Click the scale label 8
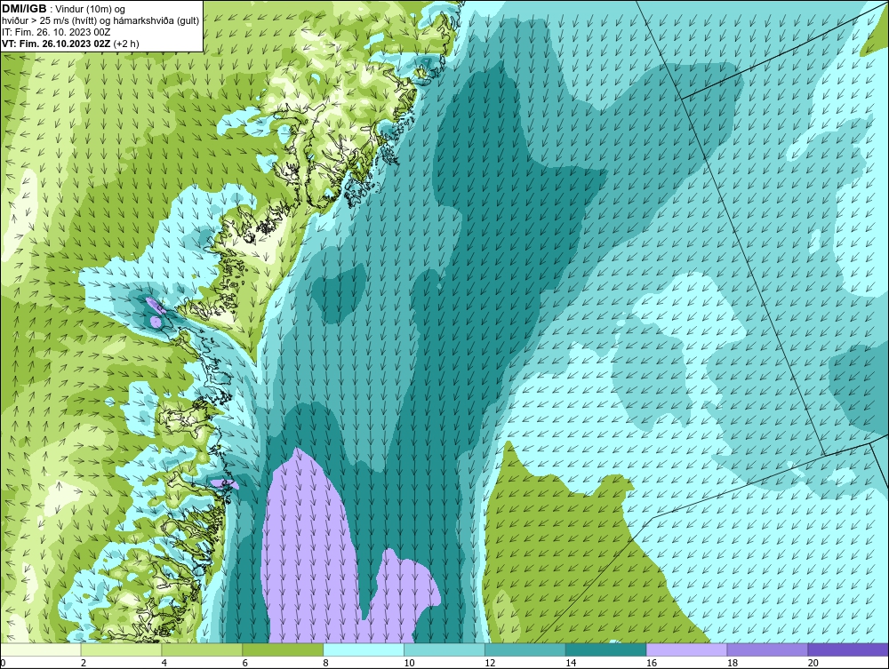 click(325, 663)
